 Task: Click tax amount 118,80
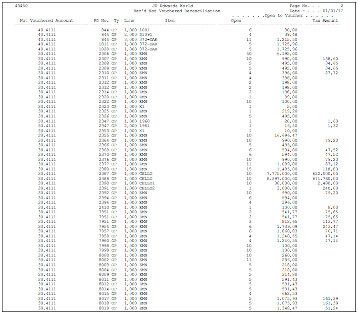pos(330,169)
